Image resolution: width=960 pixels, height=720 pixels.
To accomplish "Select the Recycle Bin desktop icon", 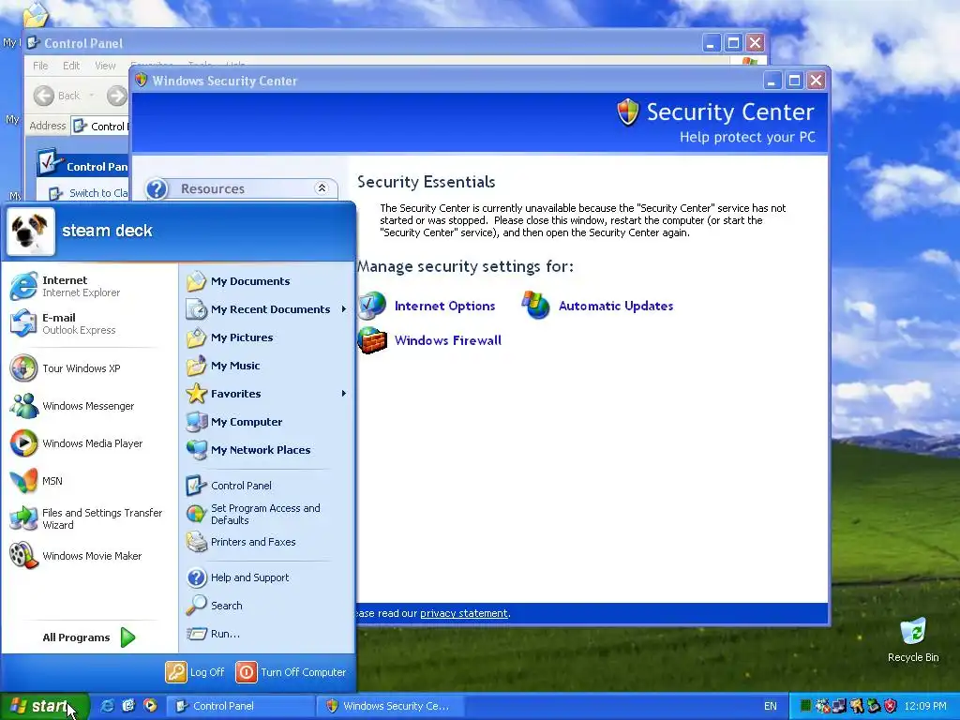I will (x=913, y=640).
